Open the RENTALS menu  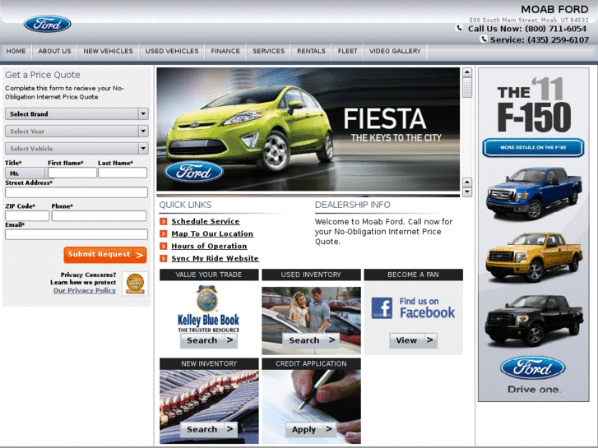[x=311, y=51]
